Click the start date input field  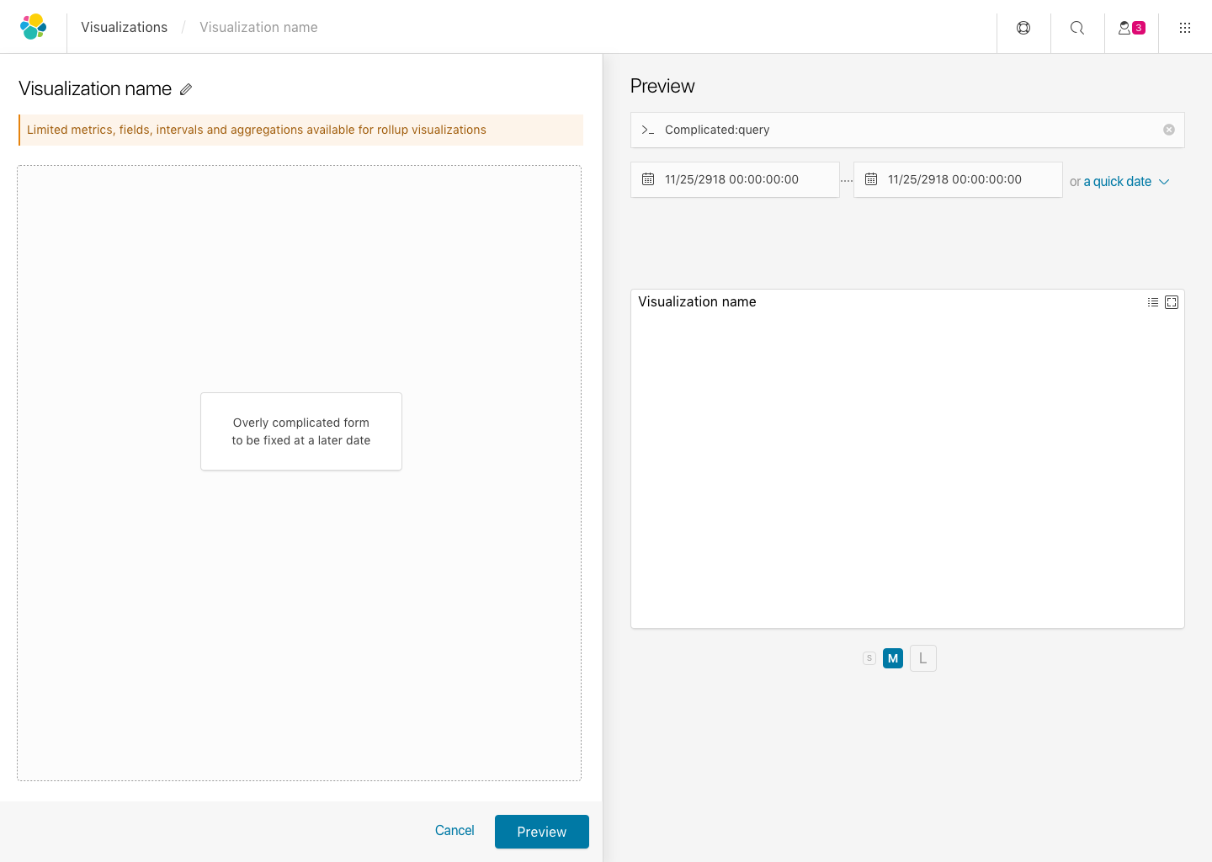pos(735,179)
